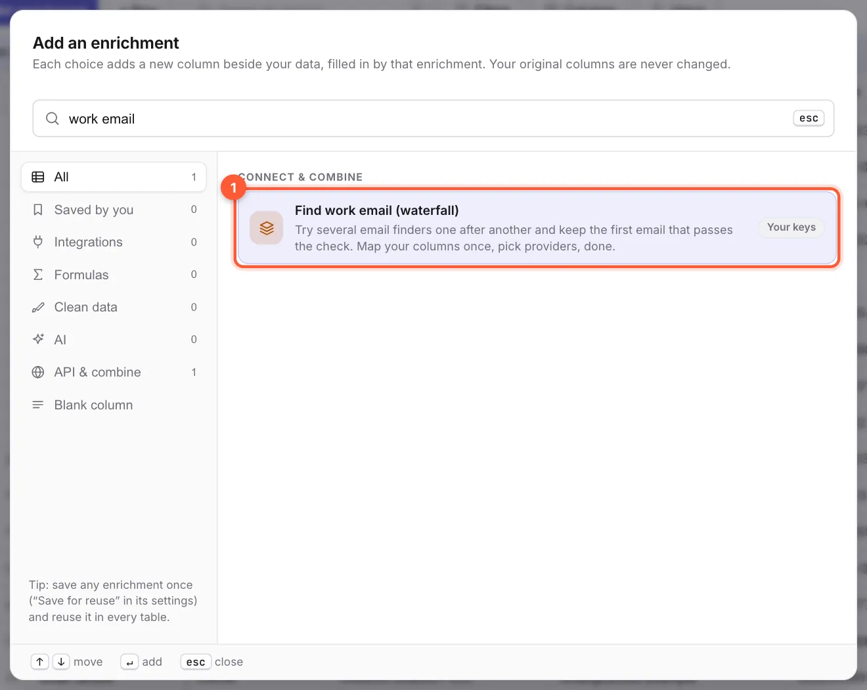Click the stacked layers waterfall icon
Screen dimensions: 867x690
(266, 228)
